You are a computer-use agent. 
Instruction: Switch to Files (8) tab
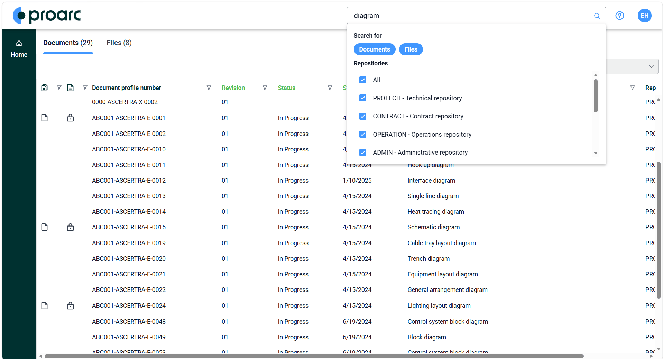(x=119, y=43)
